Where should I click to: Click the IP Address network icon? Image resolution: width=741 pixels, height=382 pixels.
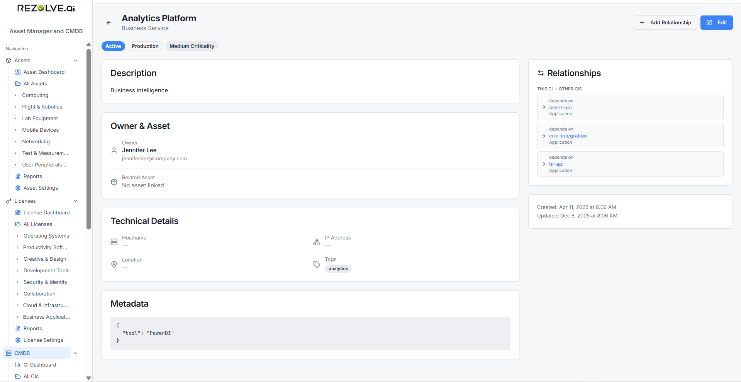click(317, 242)
